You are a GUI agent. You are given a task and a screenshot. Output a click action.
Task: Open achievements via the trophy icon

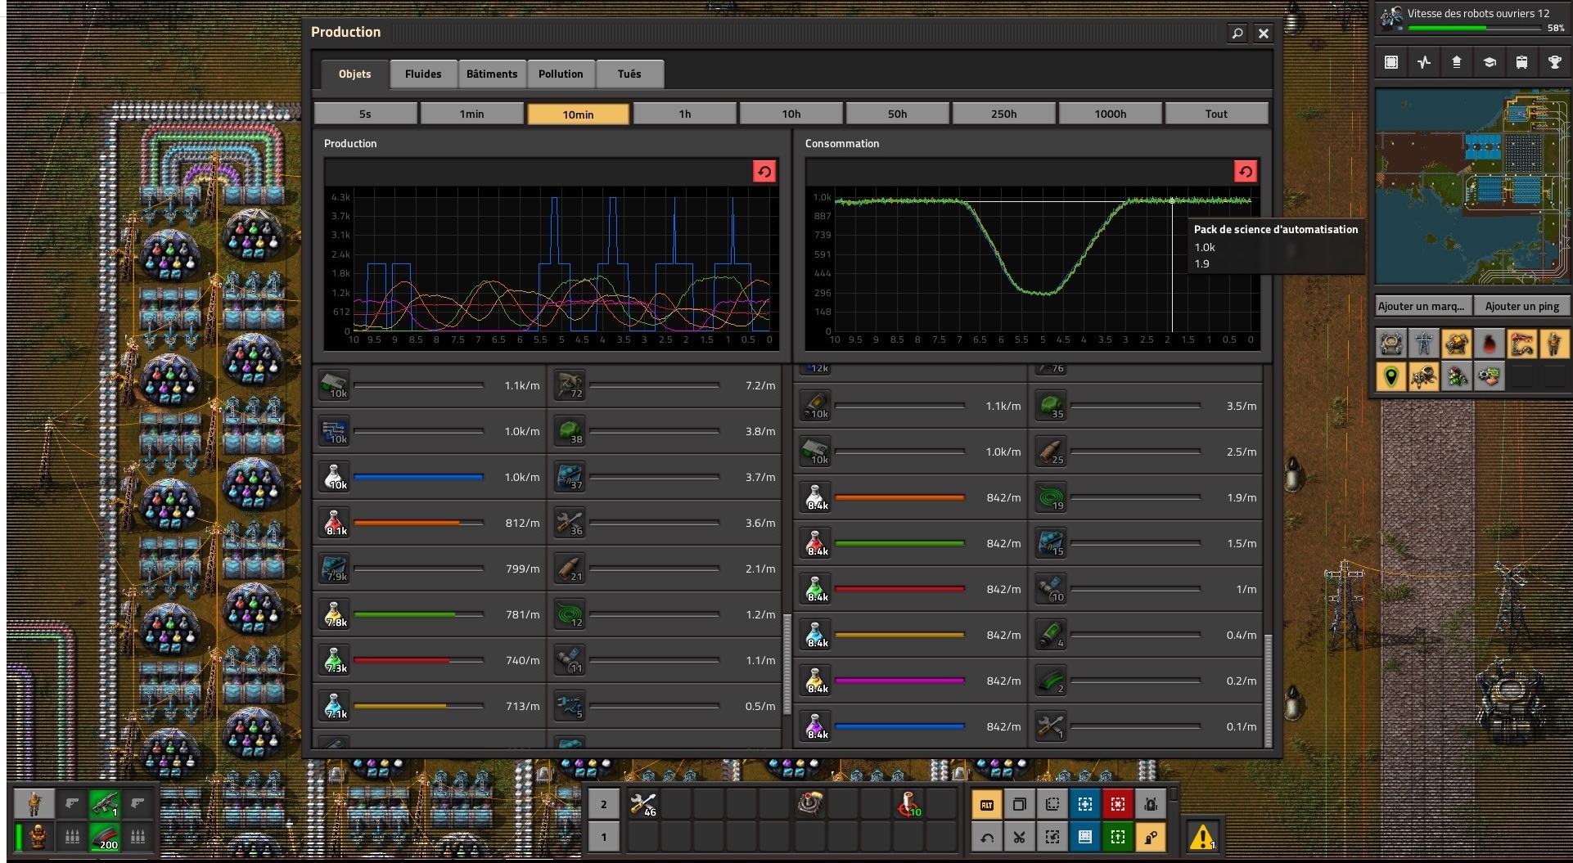click(x=1554, y=62)
